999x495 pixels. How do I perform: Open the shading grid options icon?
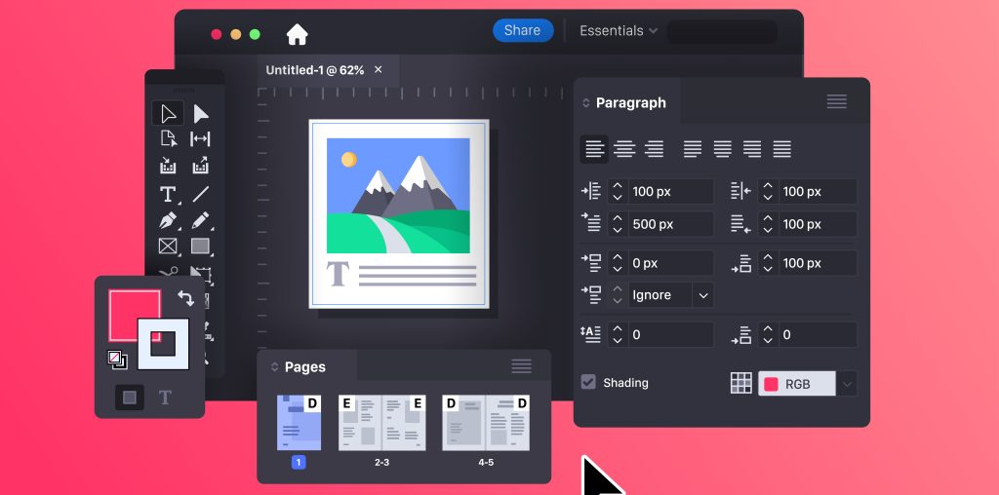(x=741, y=383)
